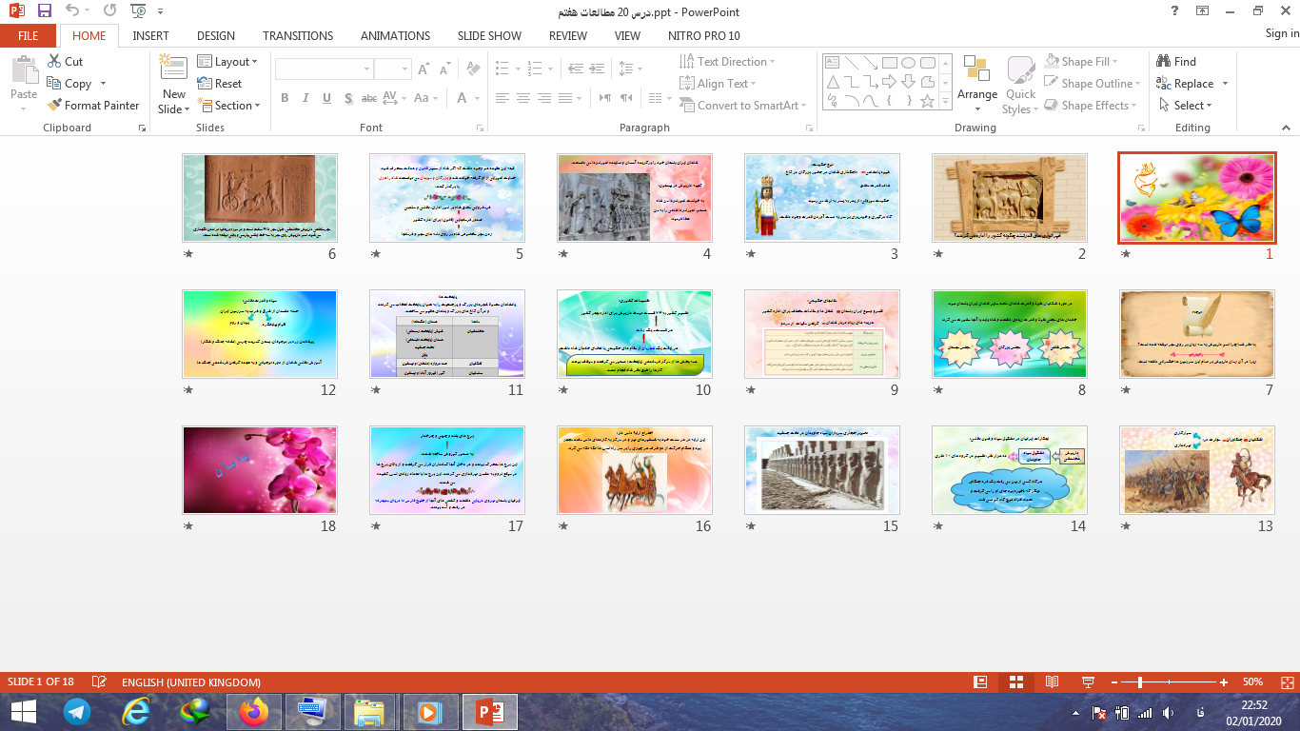Click the Save icon in quick access toolbar
Screen dimensions: 1300x731
45,11
